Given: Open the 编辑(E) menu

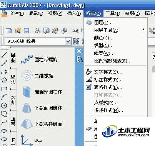Looking at the screenshot, I should [x=36, y=13].
